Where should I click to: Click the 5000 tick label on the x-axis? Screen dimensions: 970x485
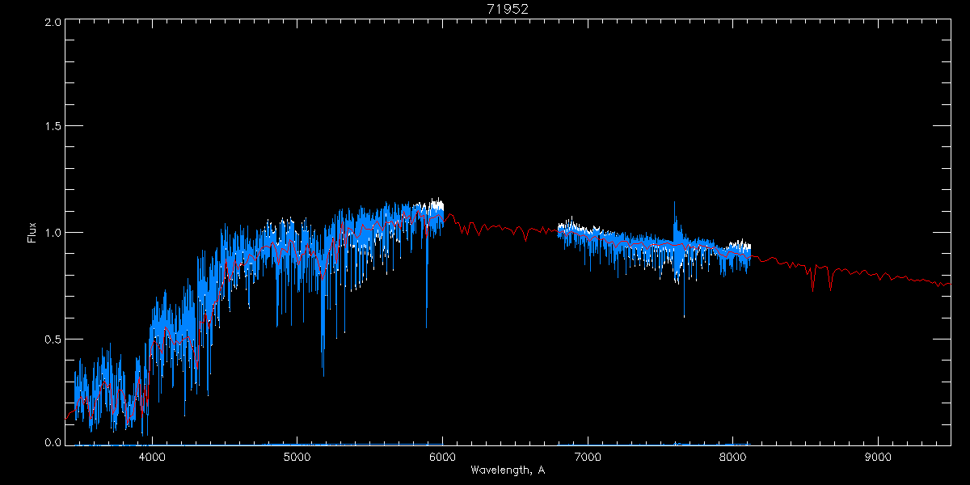click(x=297, y=457)
